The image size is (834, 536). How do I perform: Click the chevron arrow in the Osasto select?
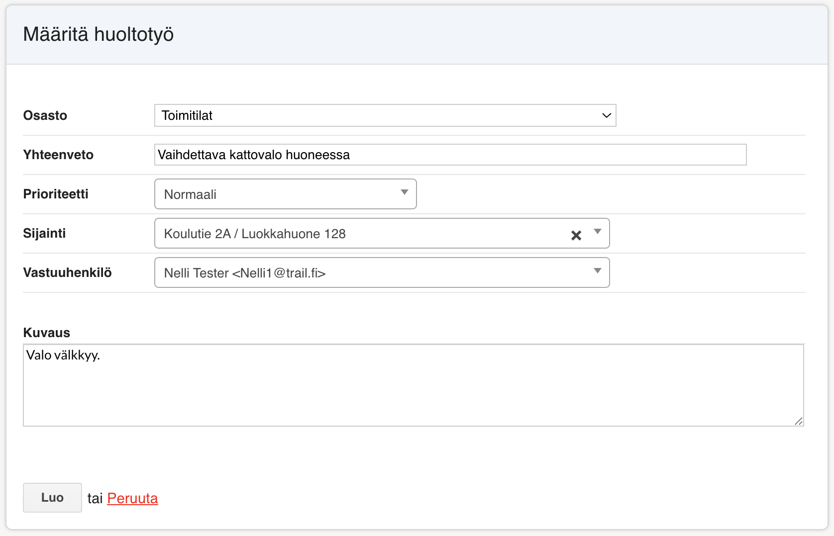606,115
